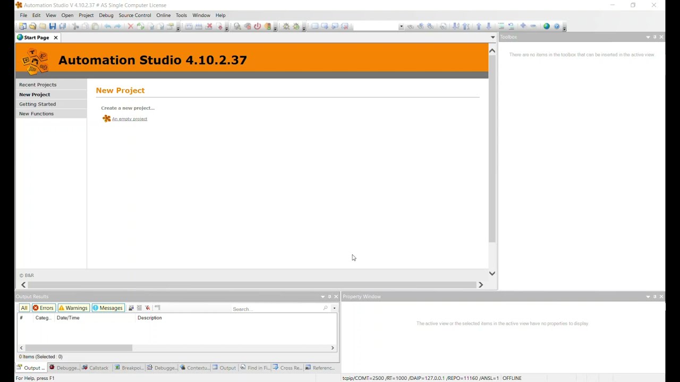
Task: Open the empty toolbar combo box dropdown
Action: coord(401,26)
